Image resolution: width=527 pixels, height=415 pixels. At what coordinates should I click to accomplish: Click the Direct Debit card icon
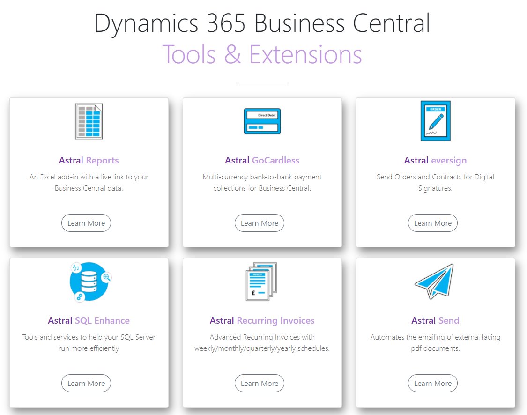click(x=262, y=121)
